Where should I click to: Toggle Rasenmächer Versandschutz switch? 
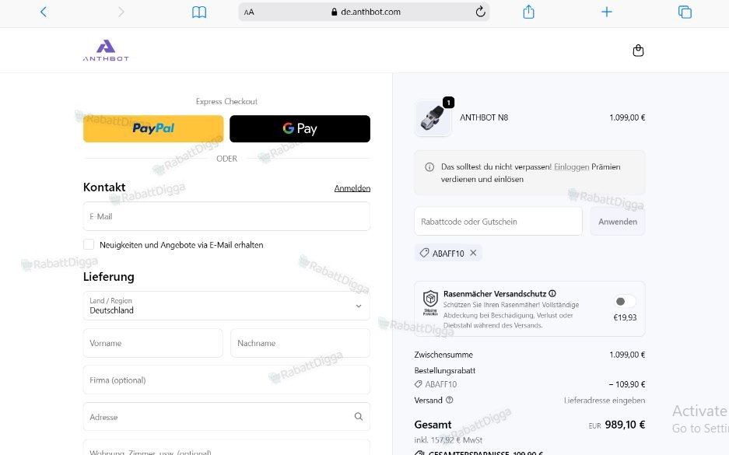pos(625,301)
